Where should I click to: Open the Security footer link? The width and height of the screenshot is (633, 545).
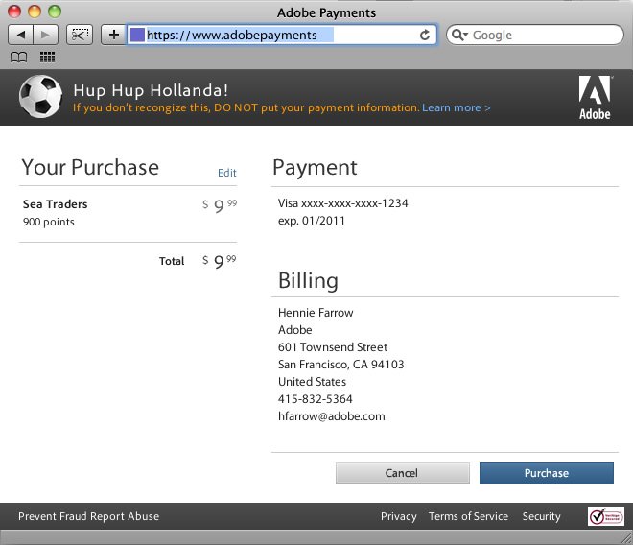point(541,516)
